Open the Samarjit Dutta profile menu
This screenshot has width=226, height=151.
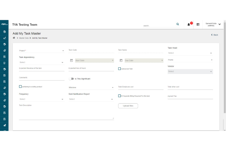(x=212, y=24)
